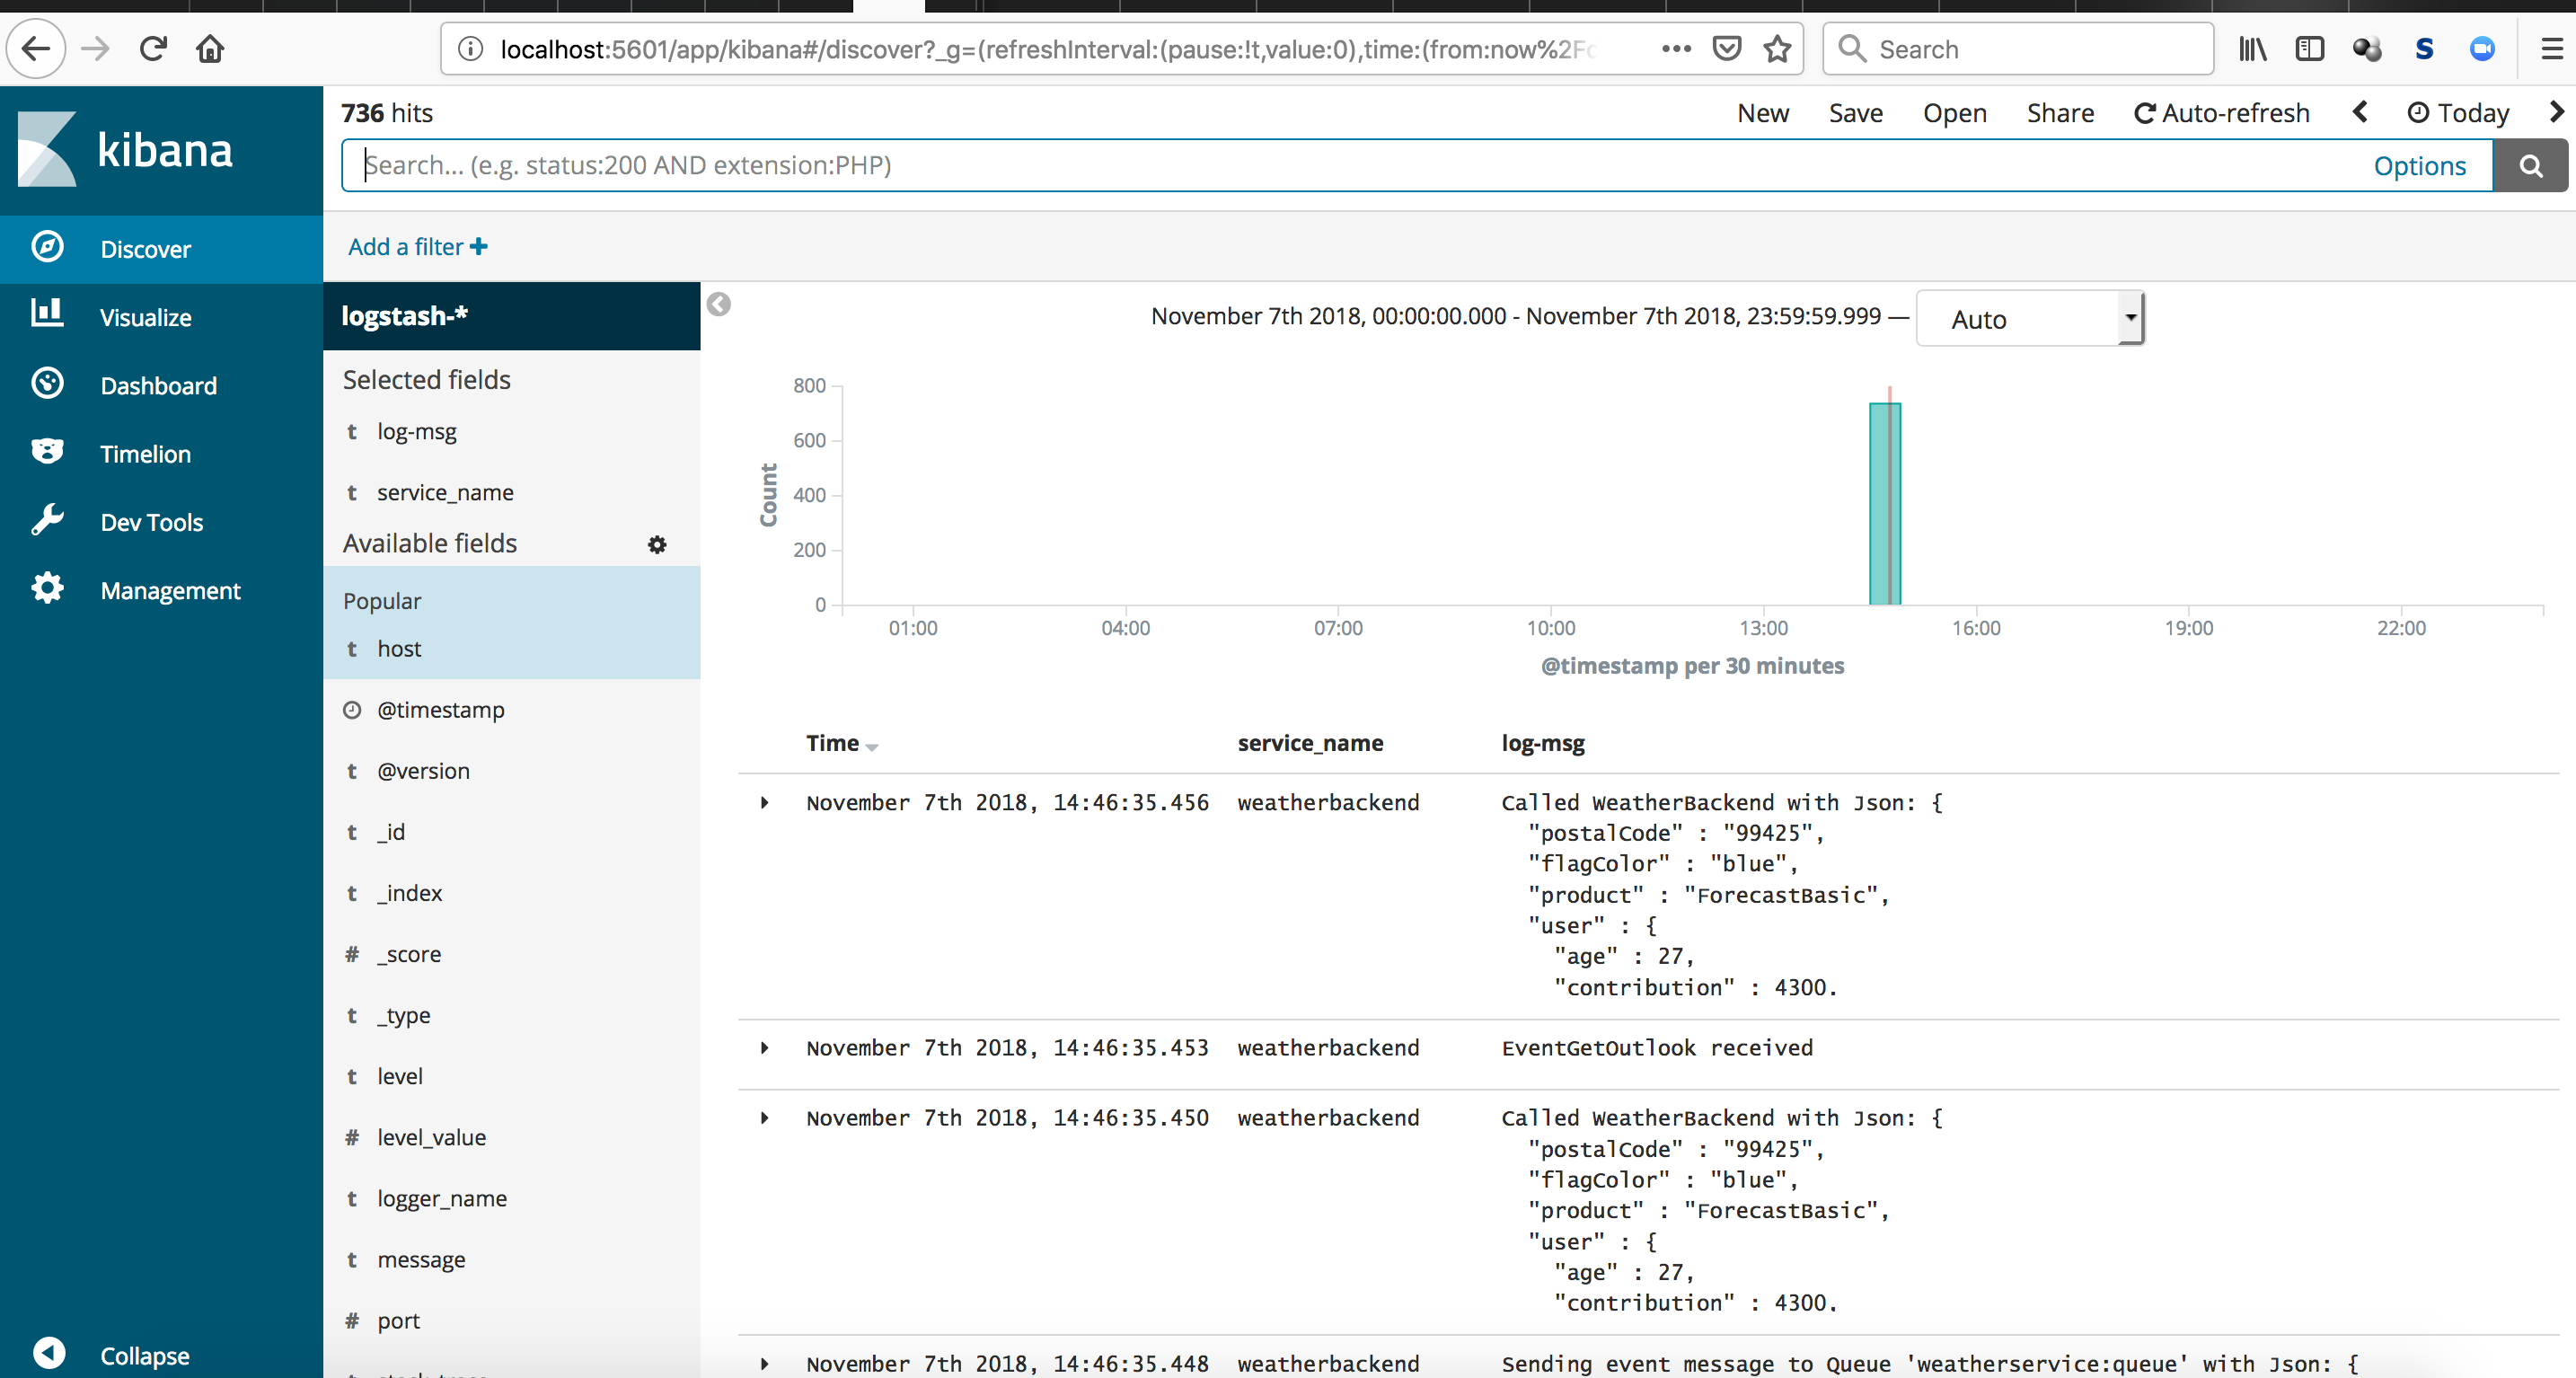Open the Dashboard gauge icon
This screenshot has width=2576, height=1378.
click(47, 384)
